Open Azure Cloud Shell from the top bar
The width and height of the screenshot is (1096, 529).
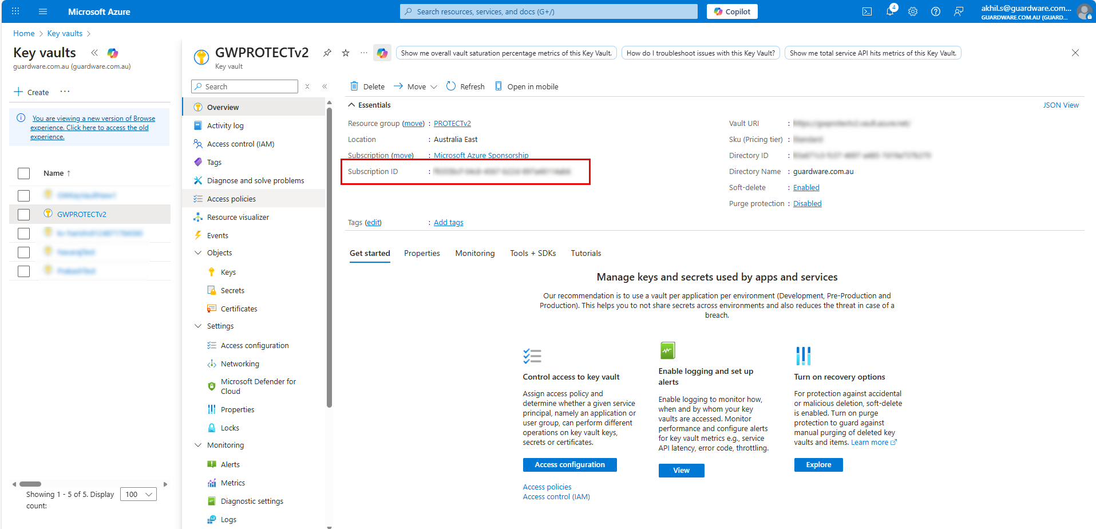point(867,11)
